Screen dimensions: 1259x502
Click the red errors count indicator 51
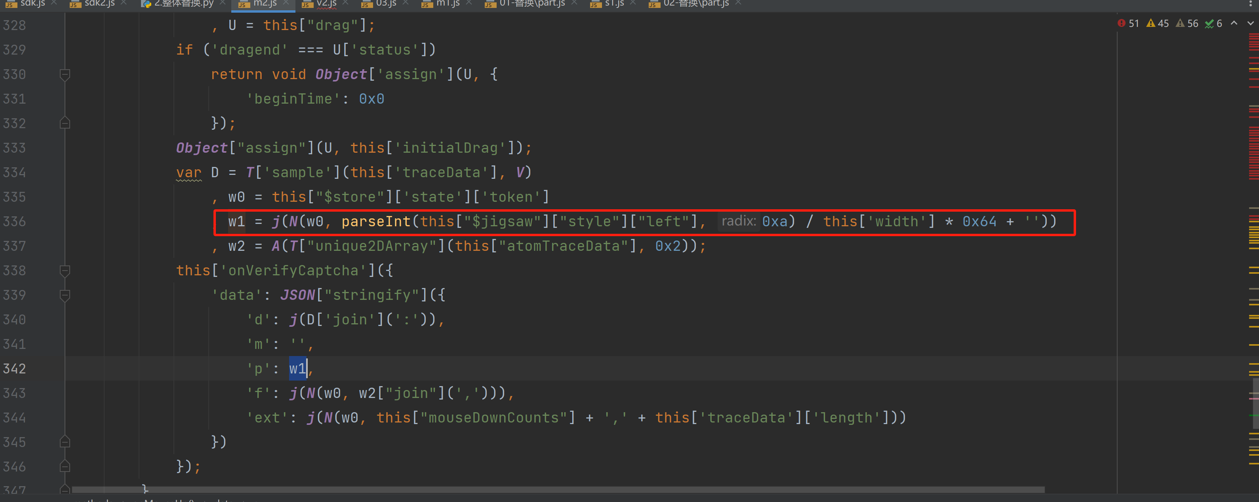tap(1128, 23)
